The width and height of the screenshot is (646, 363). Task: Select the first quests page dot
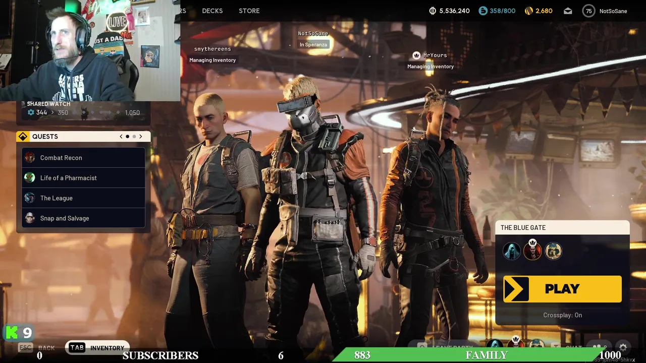pos(128,137)
